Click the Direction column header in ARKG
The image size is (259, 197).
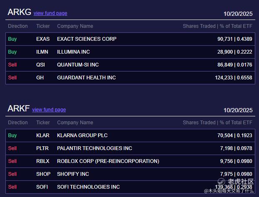pos(18,26)
